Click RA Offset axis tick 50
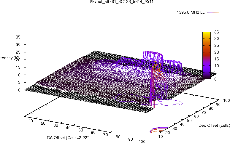 pyautogui.click(x=81, y=130)
